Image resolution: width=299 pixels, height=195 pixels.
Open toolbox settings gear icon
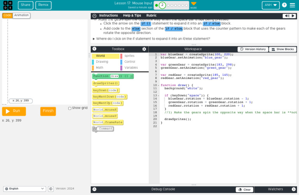144,49
